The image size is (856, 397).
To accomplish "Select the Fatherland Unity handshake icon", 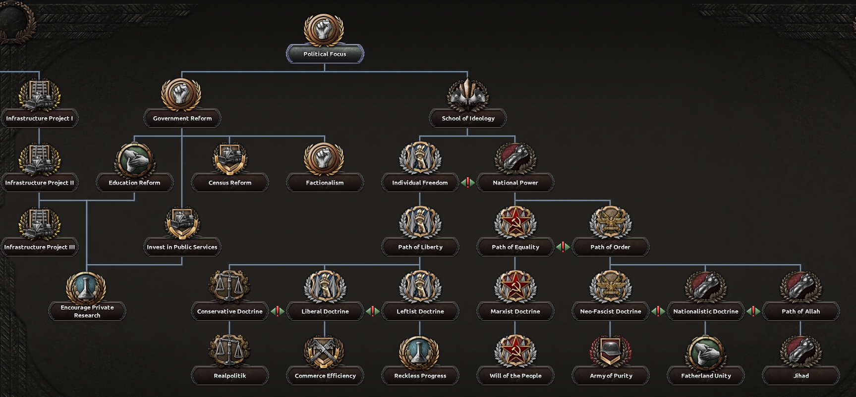I will (x=705, y=352).
